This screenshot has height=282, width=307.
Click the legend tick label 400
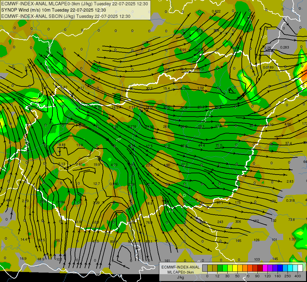298,276
